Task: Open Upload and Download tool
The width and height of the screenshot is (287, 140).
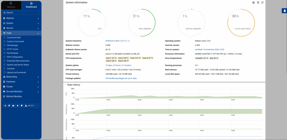Action: pos(16,72)
